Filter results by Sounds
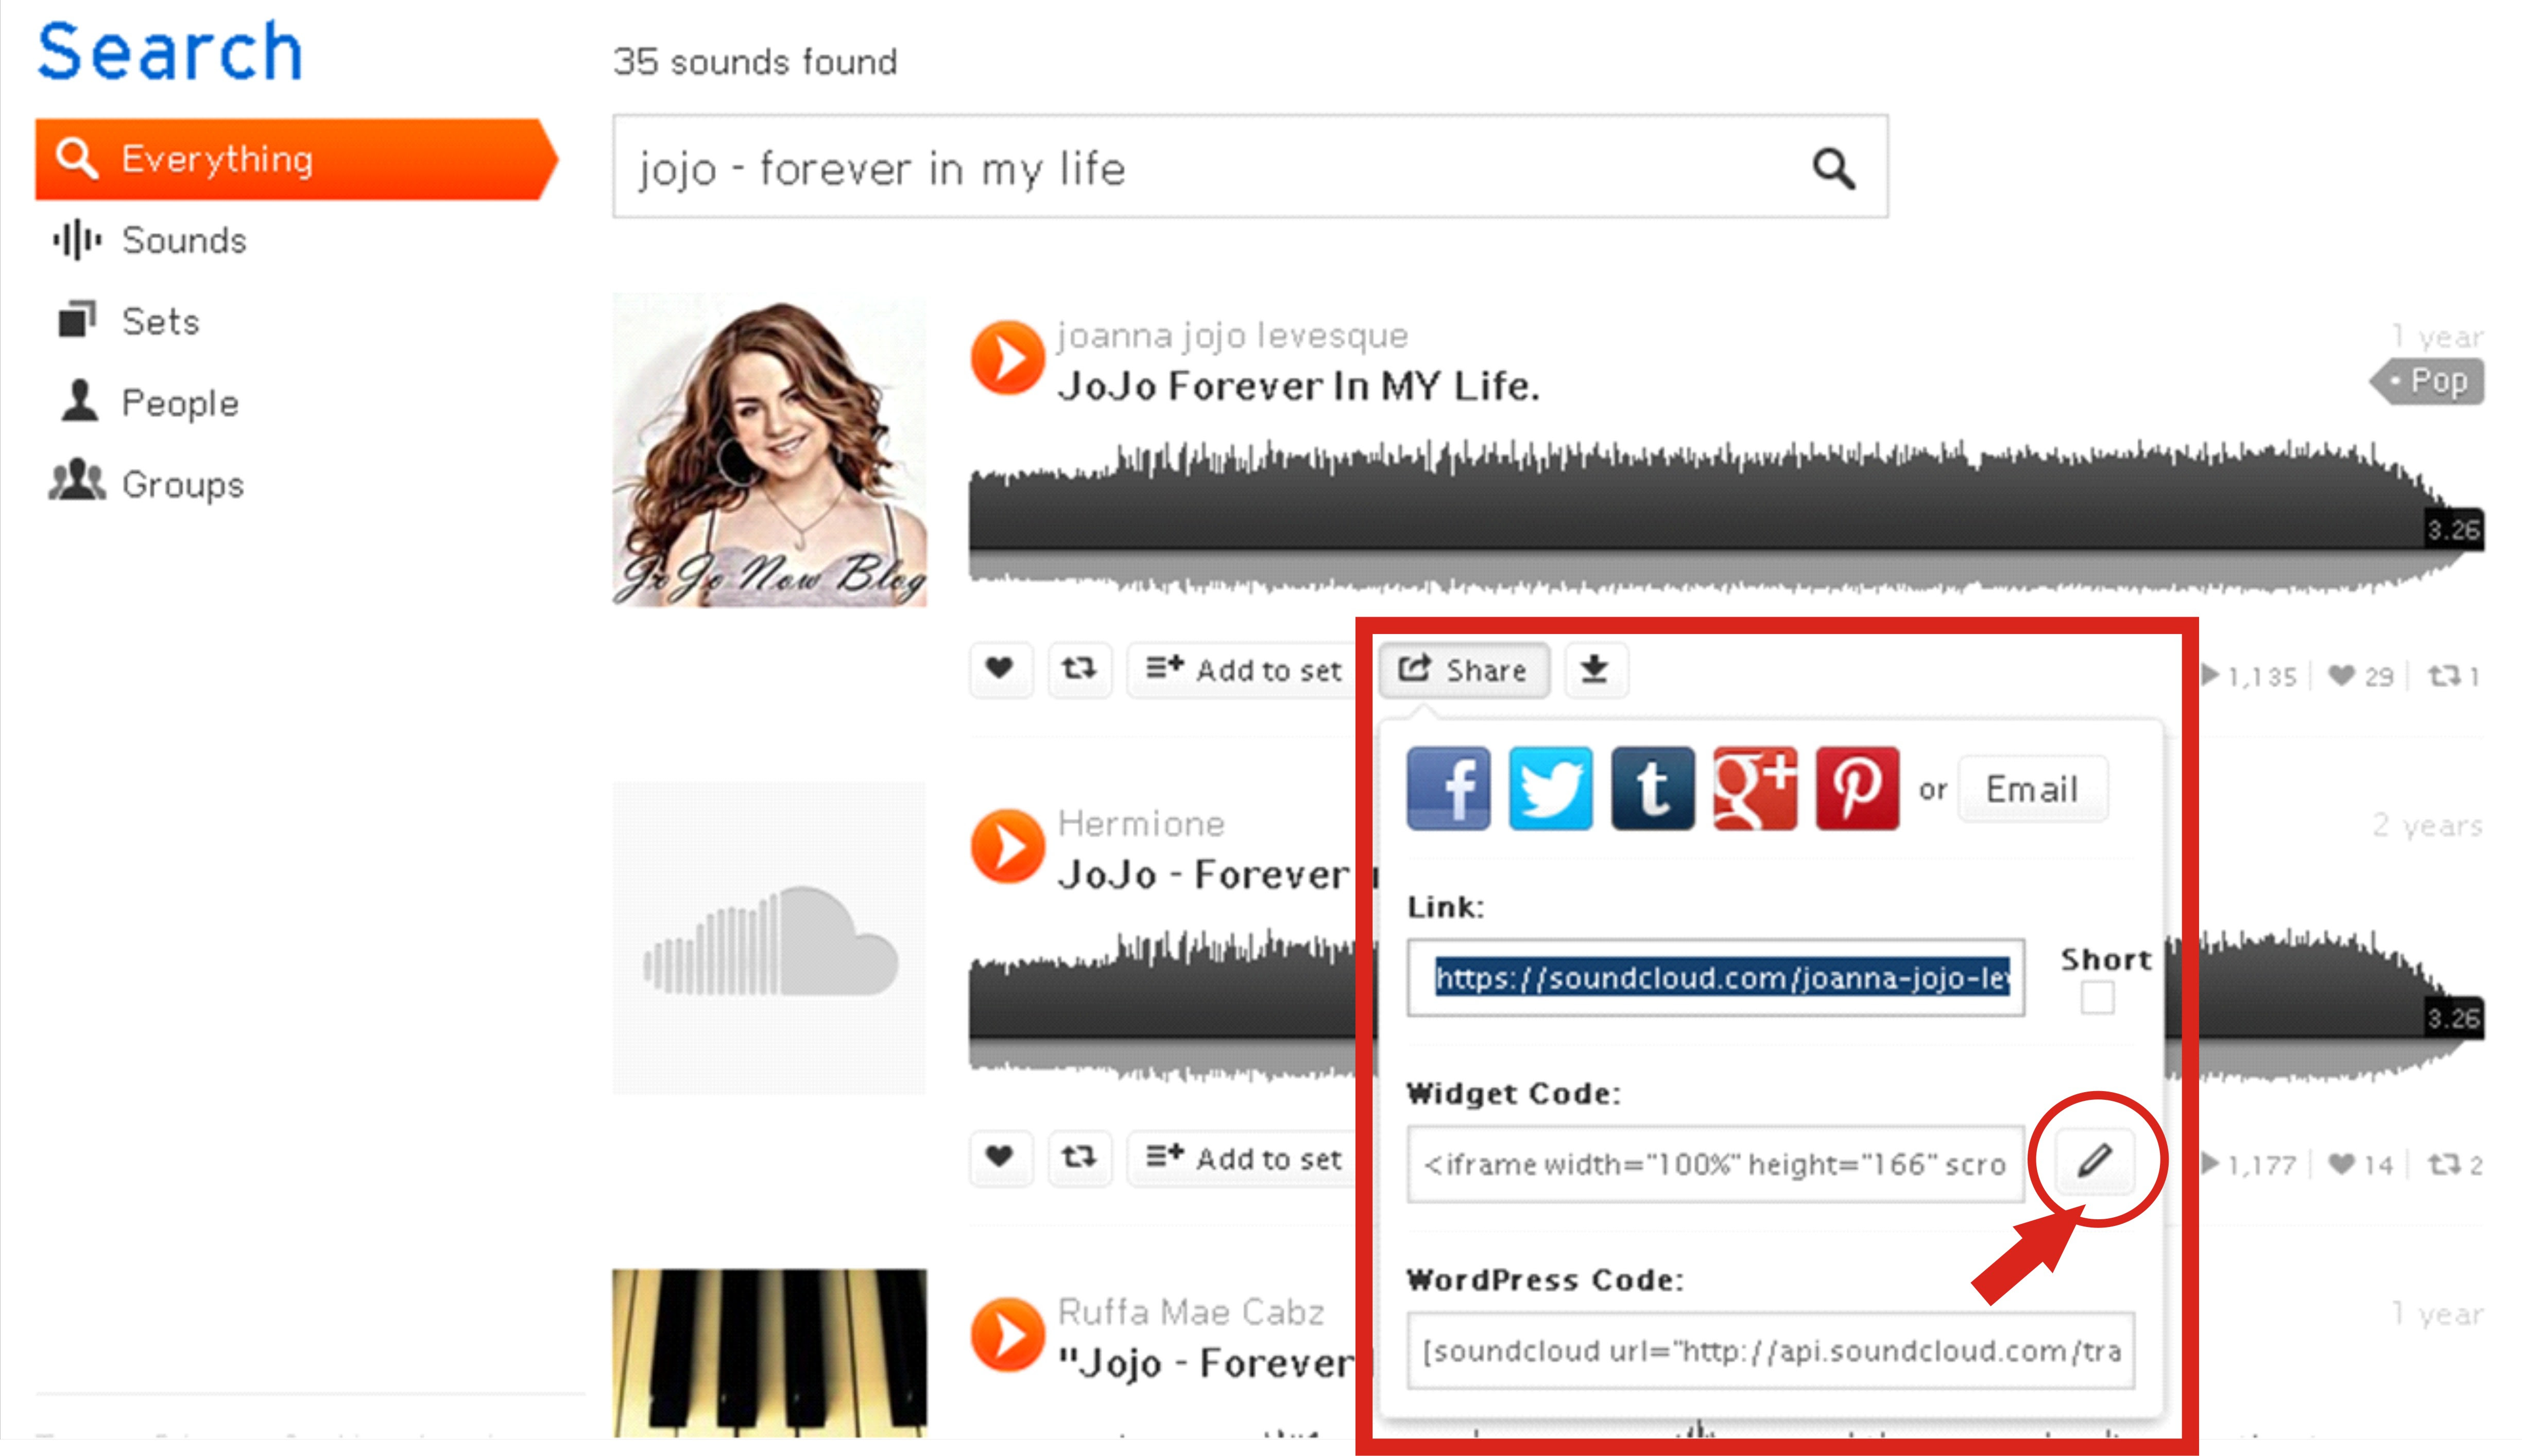This screenshot has height=1456, width=2522. [150, 240]
